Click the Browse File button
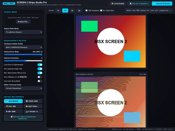 pyautogui.click(x=23, y=22)
